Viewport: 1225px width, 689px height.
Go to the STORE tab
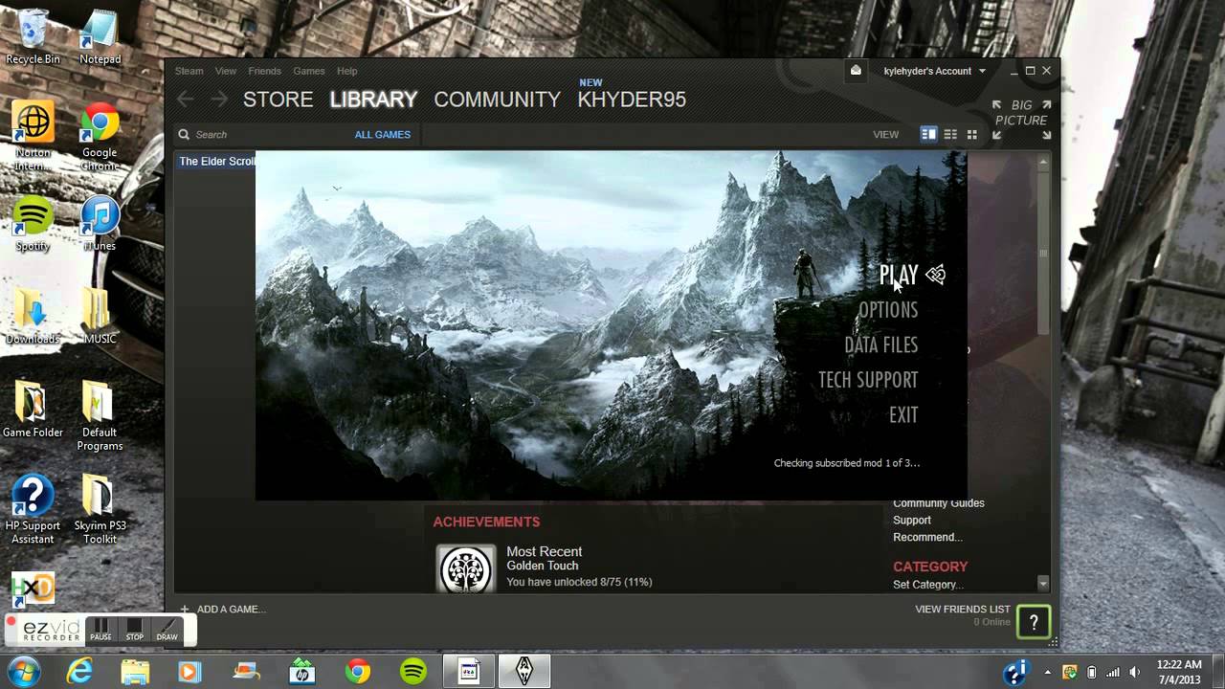(x=278, y=100)
